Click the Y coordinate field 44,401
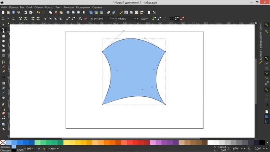The width and height of the screenshot is (270, 152). [125, 19]
